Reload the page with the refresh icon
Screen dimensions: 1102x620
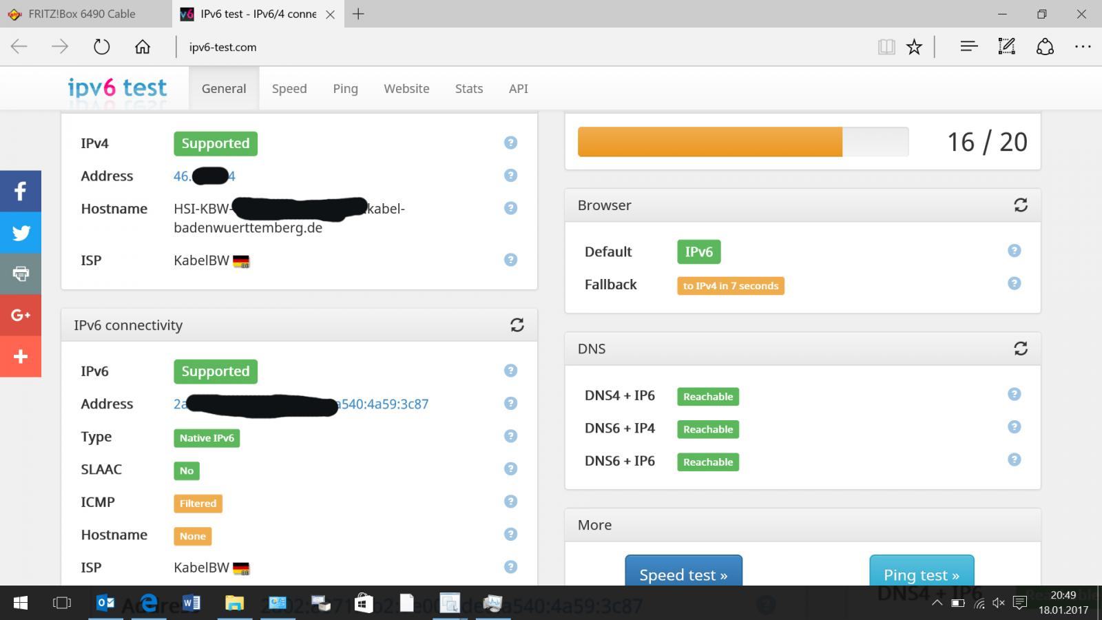pos(101,47)
